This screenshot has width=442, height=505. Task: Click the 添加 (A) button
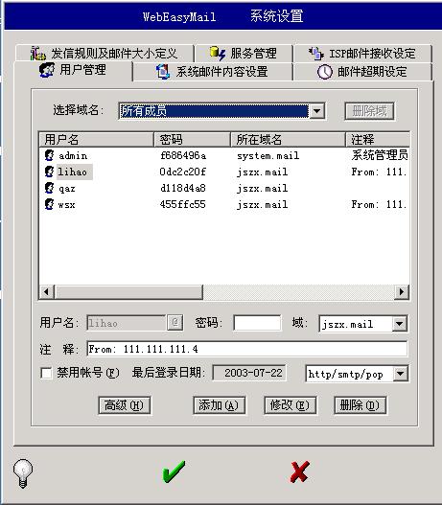219,405
